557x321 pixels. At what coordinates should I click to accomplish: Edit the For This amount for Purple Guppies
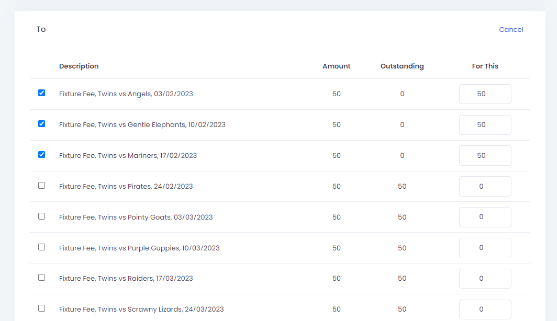coord(485,248)
